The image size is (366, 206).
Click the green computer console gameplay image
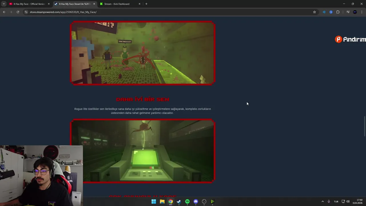tap(143, 151)
